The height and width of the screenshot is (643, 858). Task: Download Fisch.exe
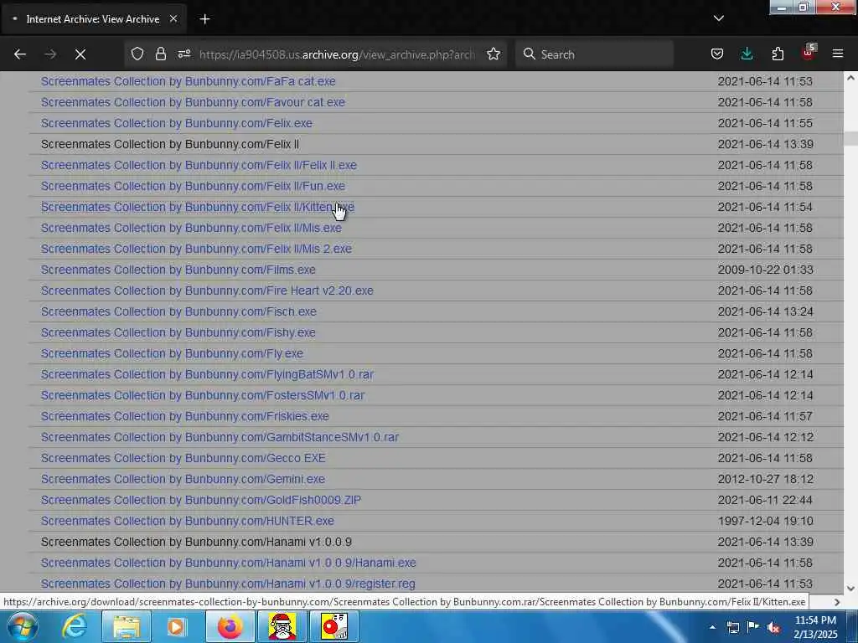(x=179, y=311)
